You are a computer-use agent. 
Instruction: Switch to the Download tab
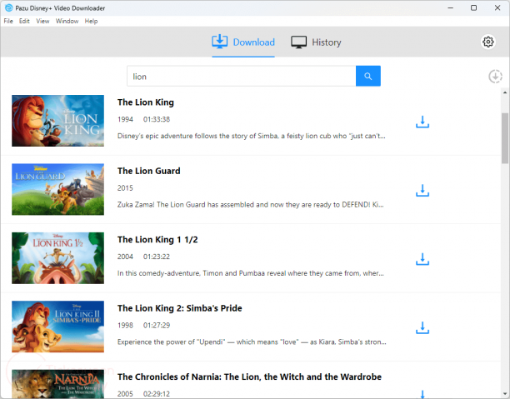click(x=243, y=42)
